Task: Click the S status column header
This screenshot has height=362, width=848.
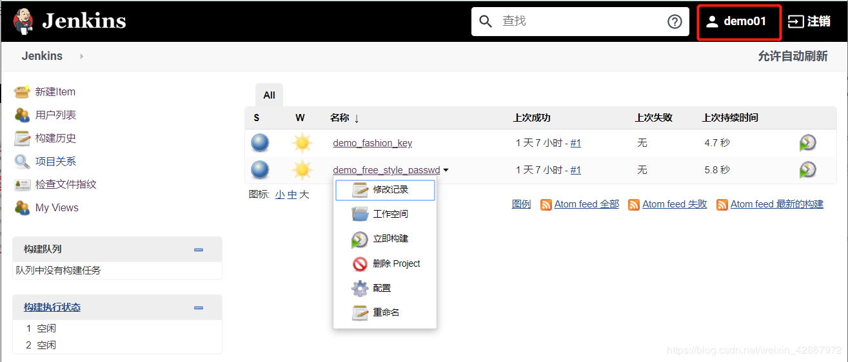Action: coord(257,118)
